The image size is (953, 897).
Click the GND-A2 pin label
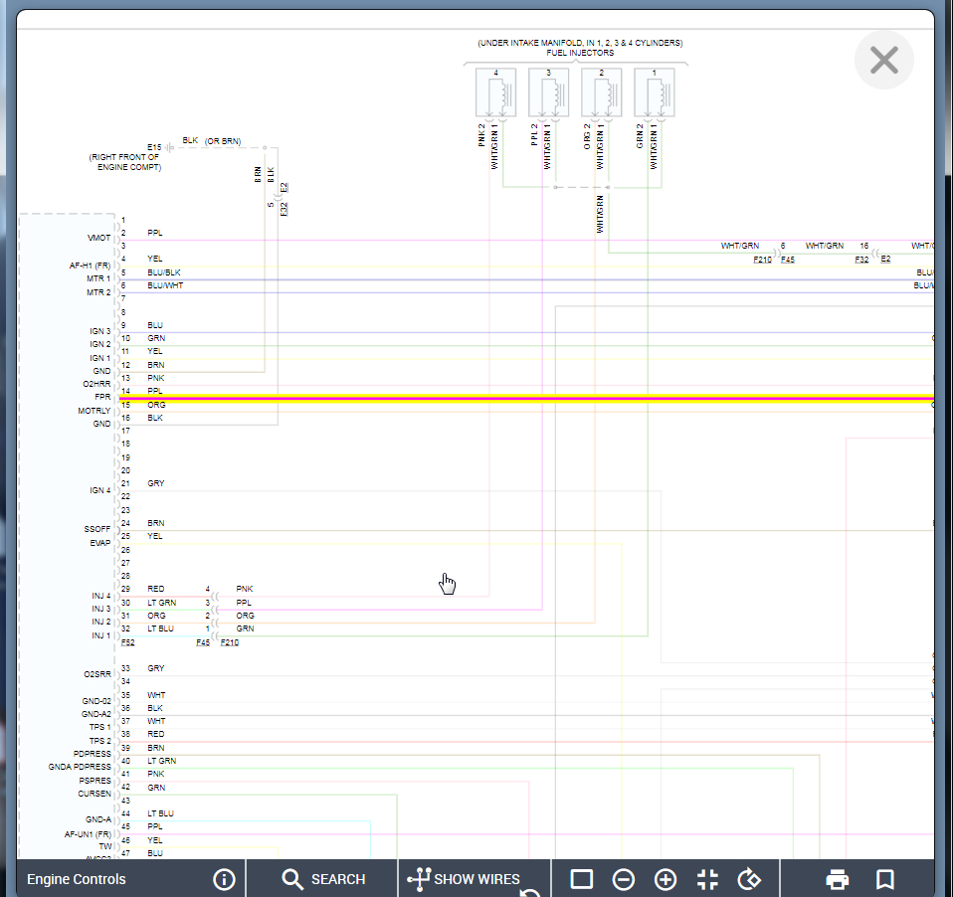point(96,714)
